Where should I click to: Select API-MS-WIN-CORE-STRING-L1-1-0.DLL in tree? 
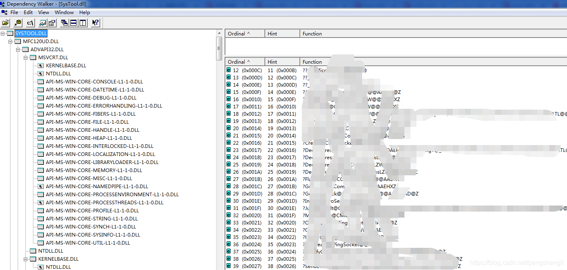point(92,219)
